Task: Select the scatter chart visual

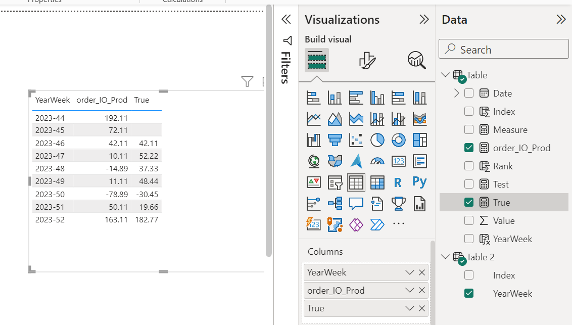Action: [x=356, y=140]
